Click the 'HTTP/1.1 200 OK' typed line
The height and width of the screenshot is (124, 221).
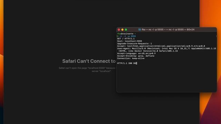pyautogui.click(x=126, y=63)
